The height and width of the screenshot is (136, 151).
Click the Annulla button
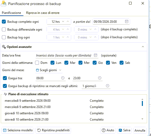tap(140, 131)
